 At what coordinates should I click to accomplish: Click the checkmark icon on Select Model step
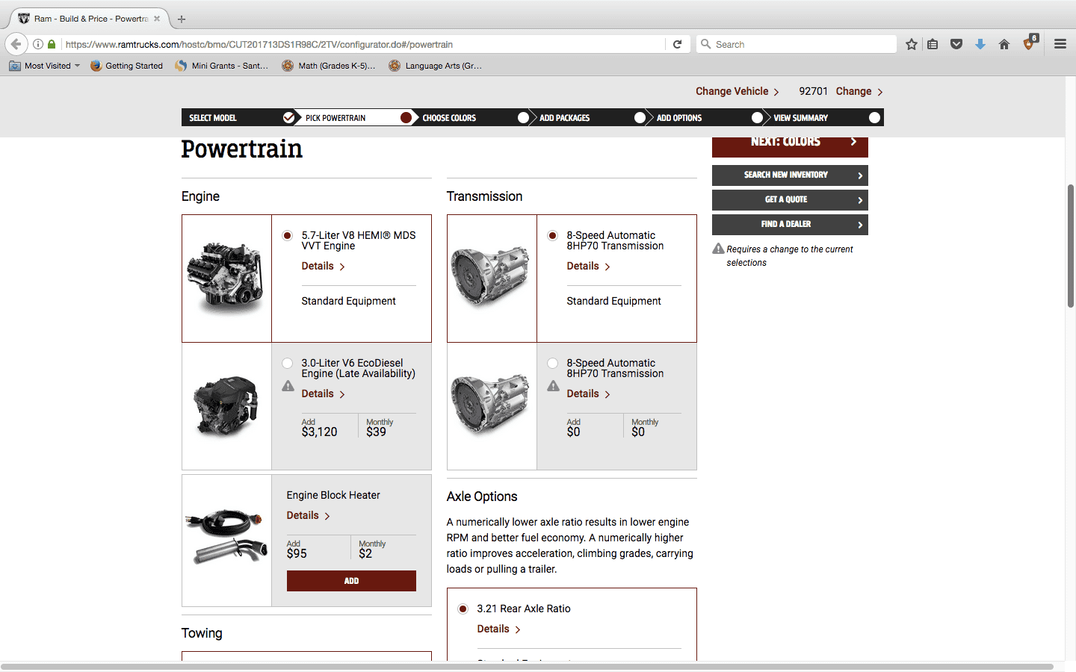tap(288, 117)
